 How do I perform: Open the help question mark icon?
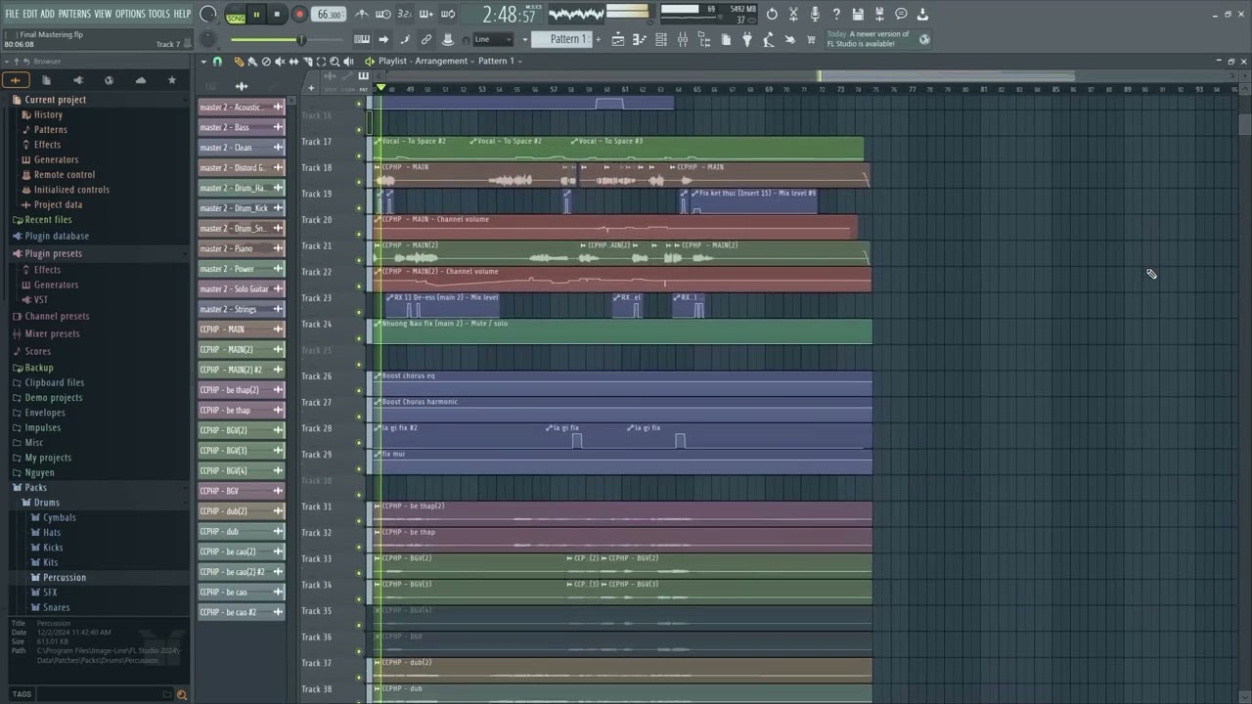click(x=836, y=14)
